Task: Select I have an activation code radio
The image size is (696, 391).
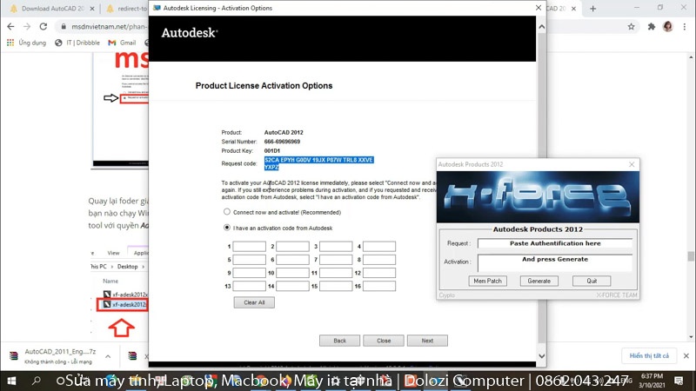Action: [227, 228]
